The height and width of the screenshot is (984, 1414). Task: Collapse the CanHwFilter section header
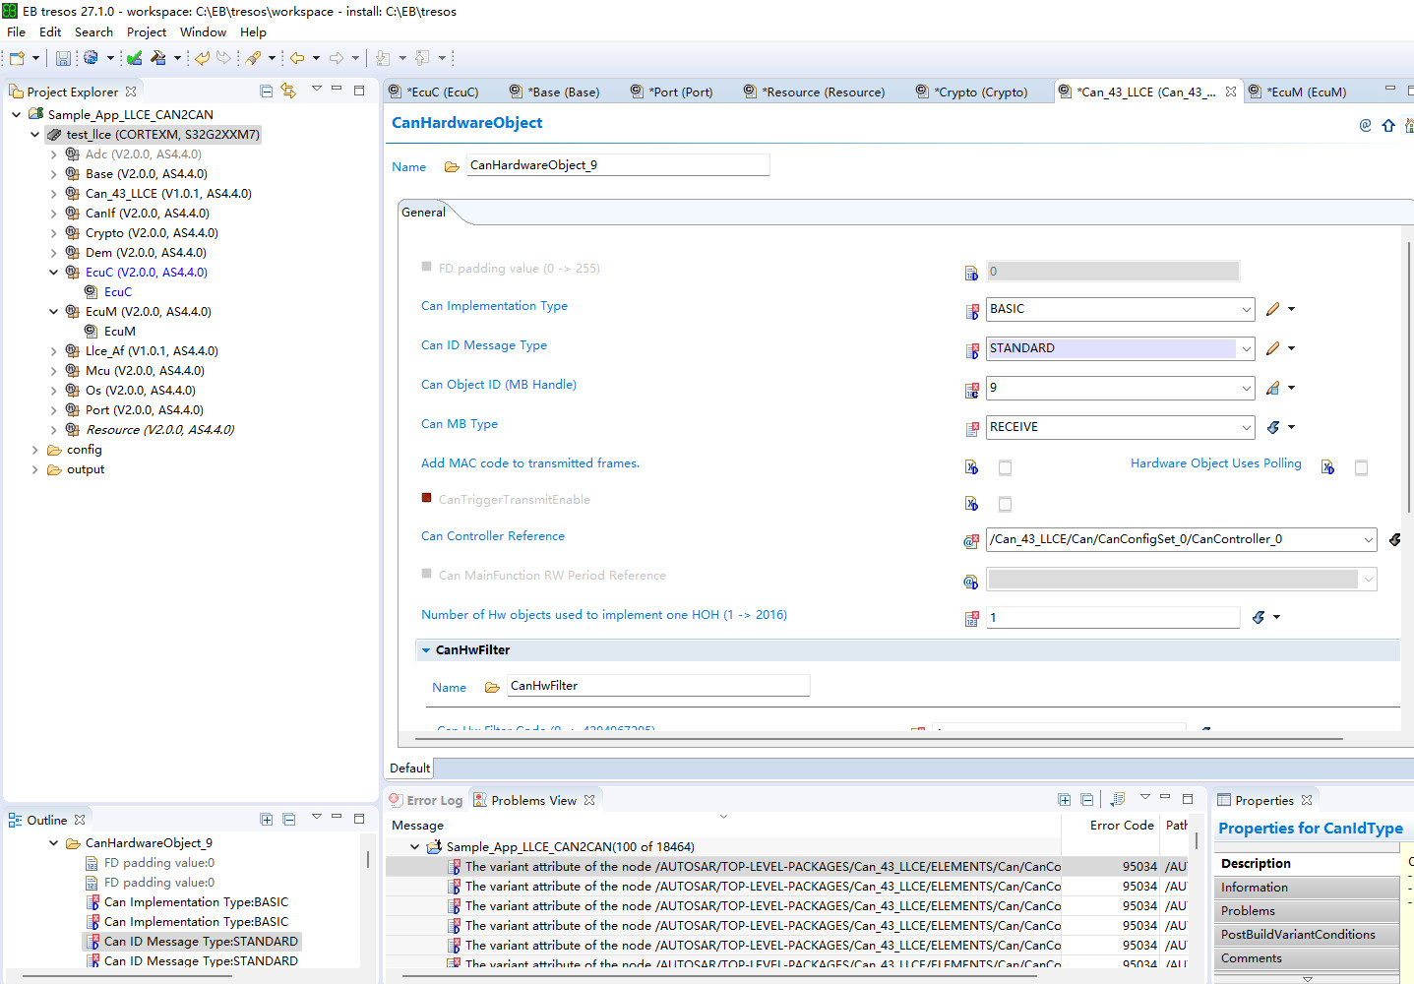coord(425,649)
